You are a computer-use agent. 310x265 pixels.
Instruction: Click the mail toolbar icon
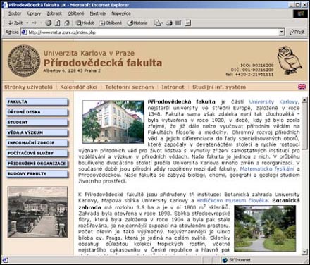coord(157,23)
